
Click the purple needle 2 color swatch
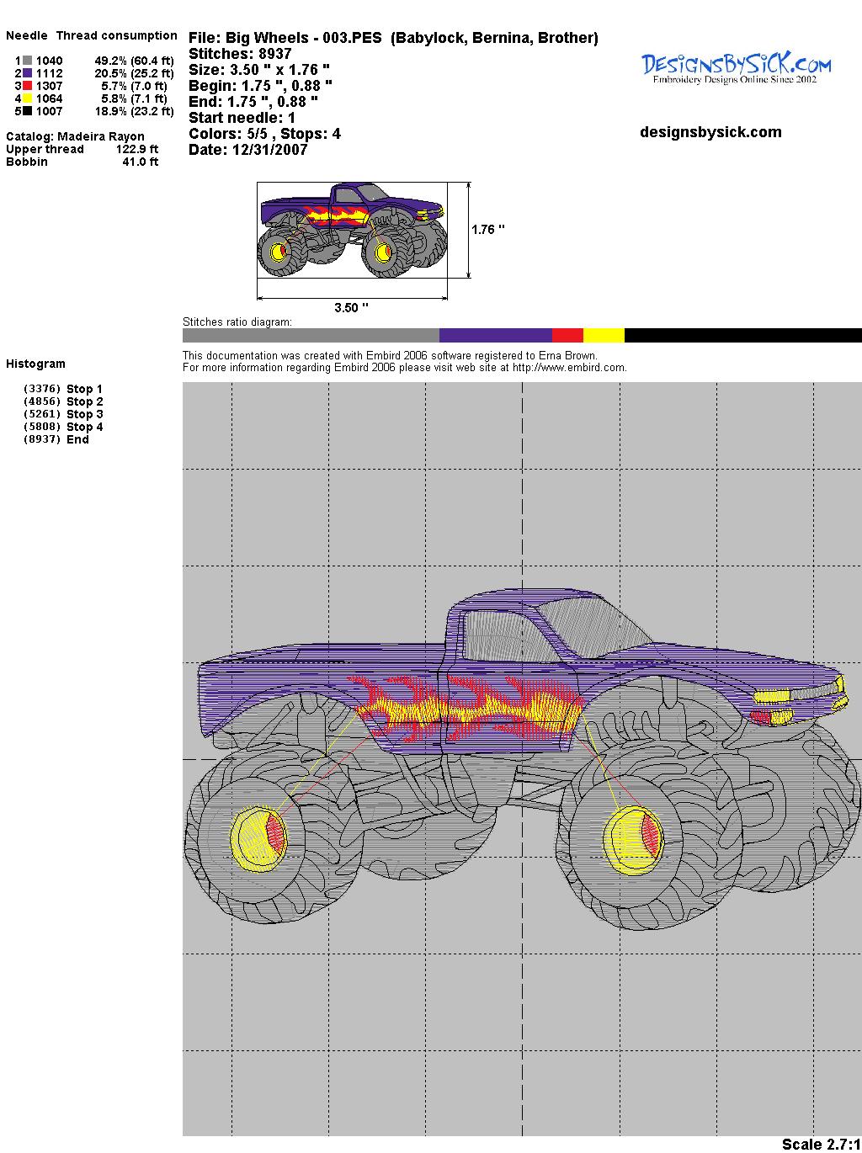28,73
